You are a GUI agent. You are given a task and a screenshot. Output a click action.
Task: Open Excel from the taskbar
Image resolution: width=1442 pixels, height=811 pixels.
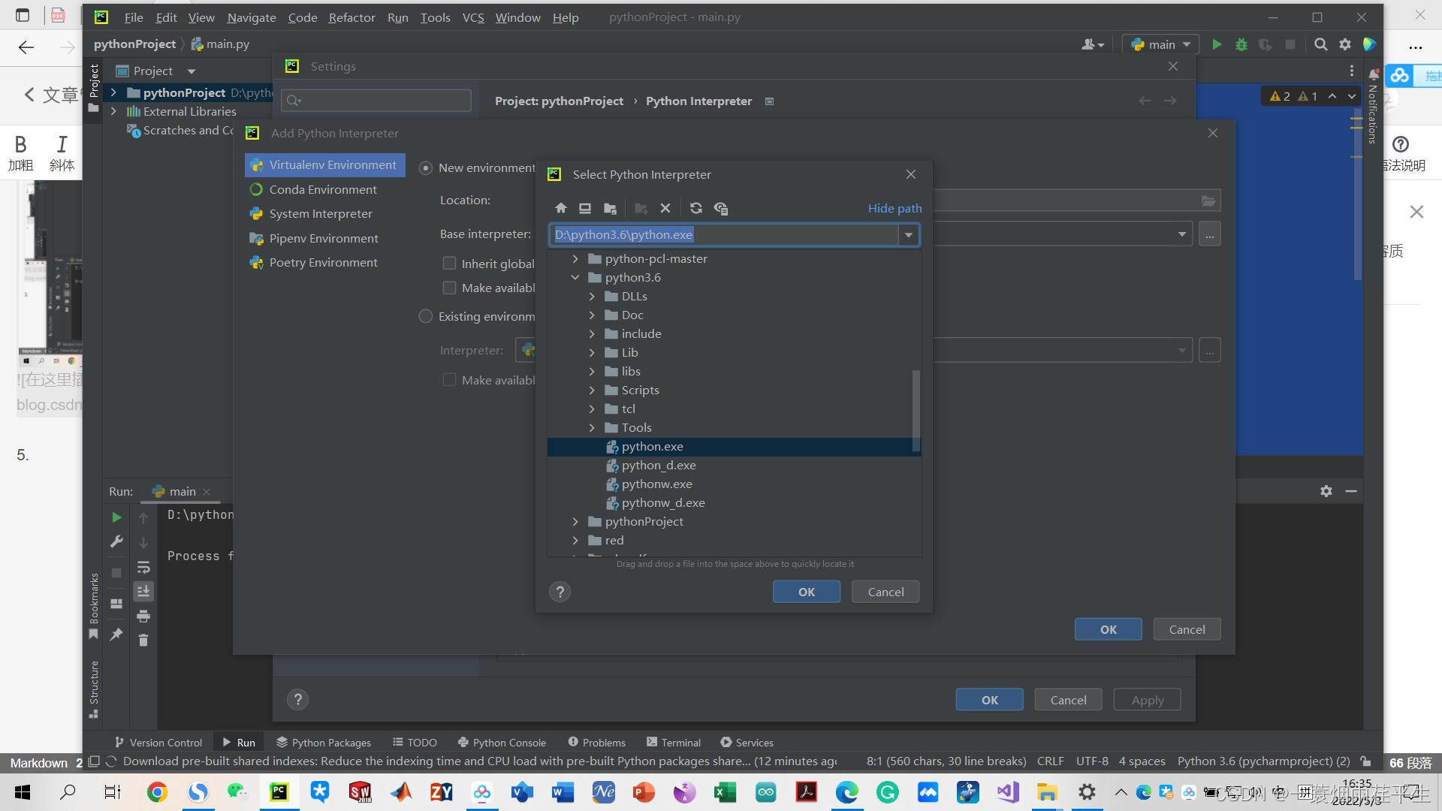point(725,791)
